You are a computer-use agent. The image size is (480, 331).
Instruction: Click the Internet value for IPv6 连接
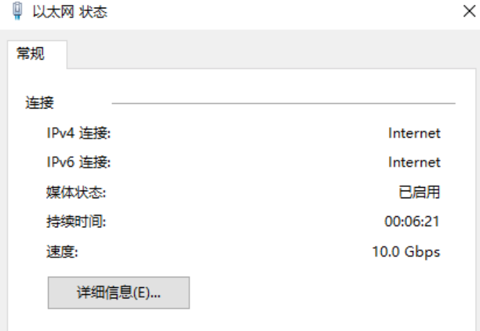(414, 162)
